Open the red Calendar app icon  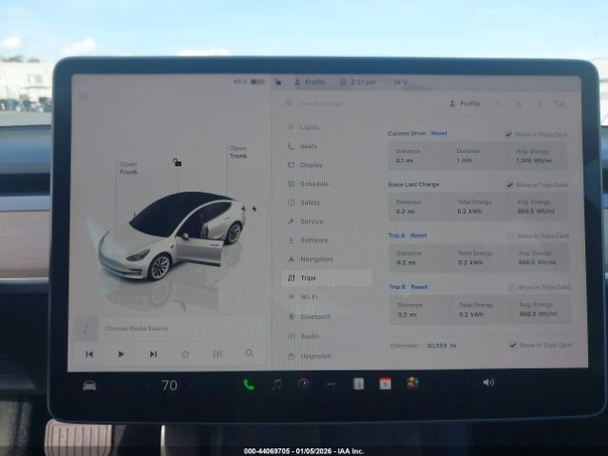pos(385,384)
